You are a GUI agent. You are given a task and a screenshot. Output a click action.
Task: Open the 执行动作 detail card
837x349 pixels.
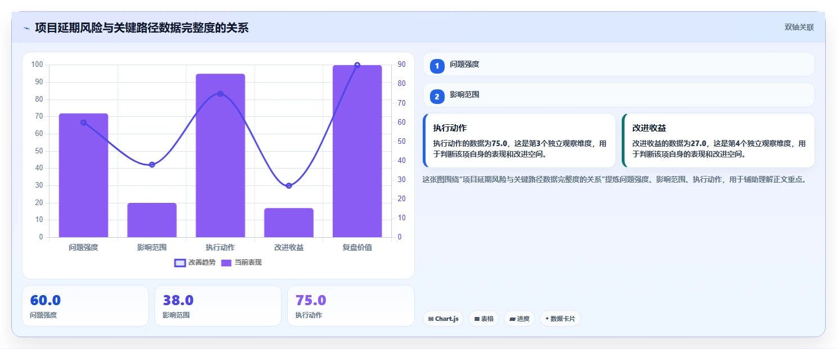coord(519,140)
